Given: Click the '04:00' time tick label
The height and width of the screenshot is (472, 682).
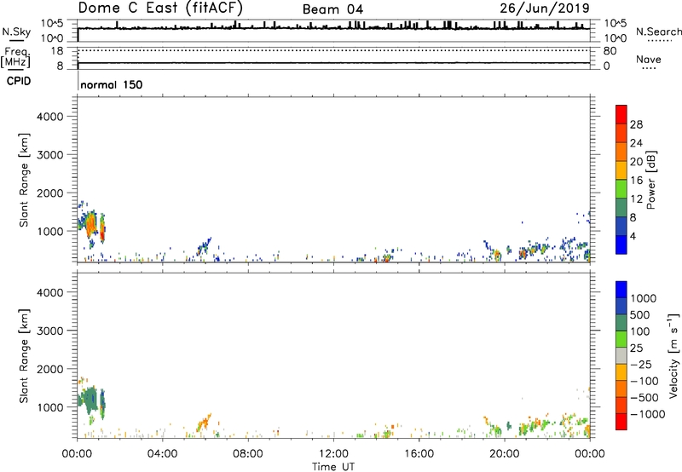Looking at the screenshot, I should pos(162,454).
